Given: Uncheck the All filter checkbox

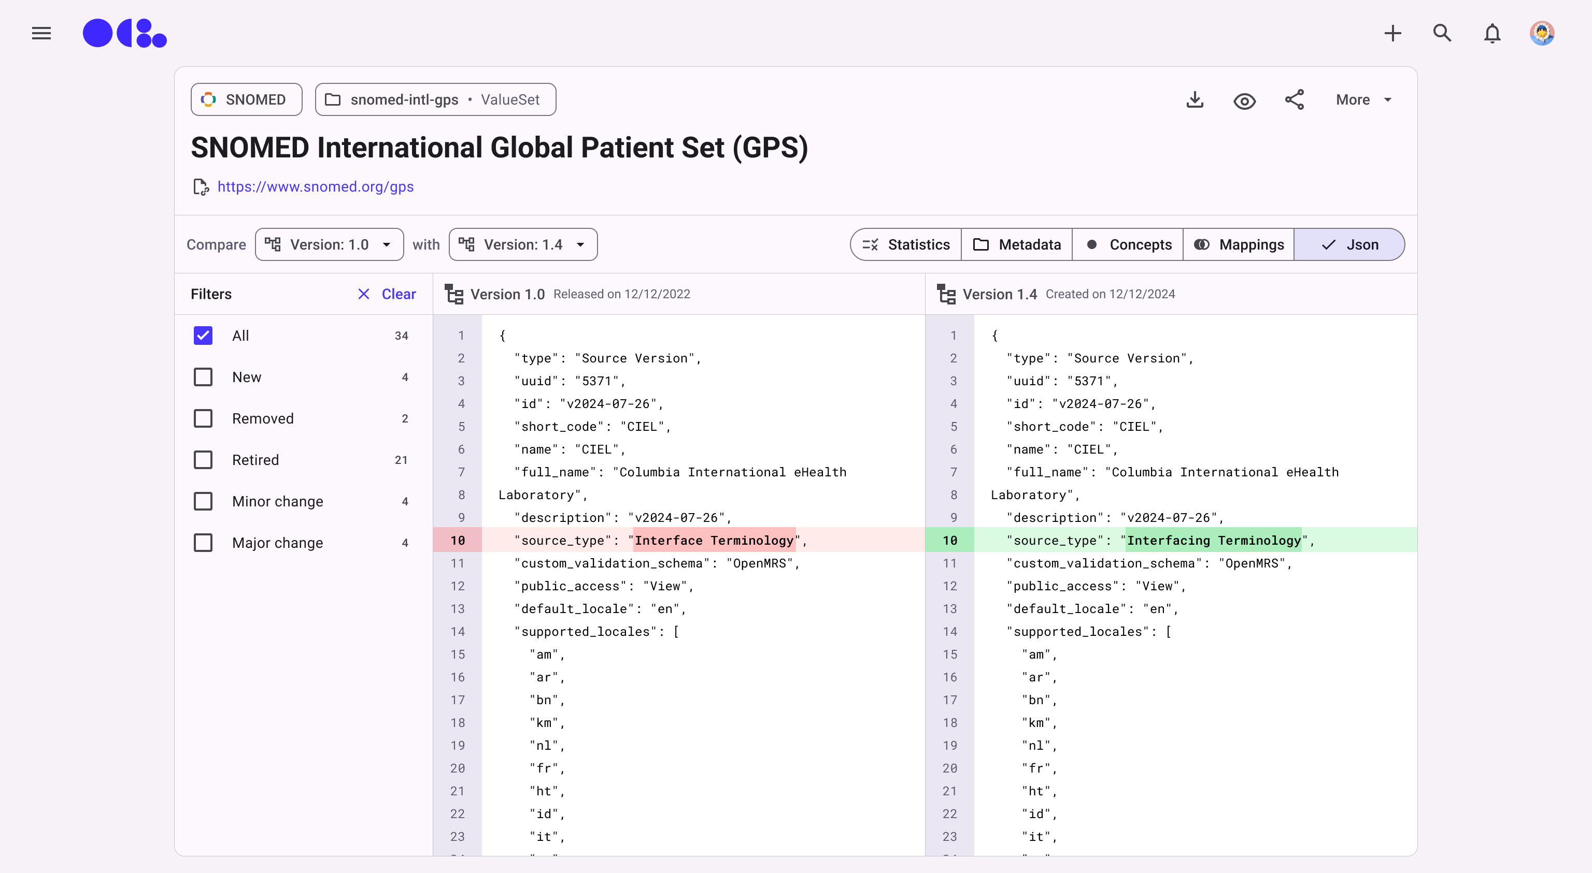Looking at the screenshot, I should pyautogui.click(x=203, y=336).
